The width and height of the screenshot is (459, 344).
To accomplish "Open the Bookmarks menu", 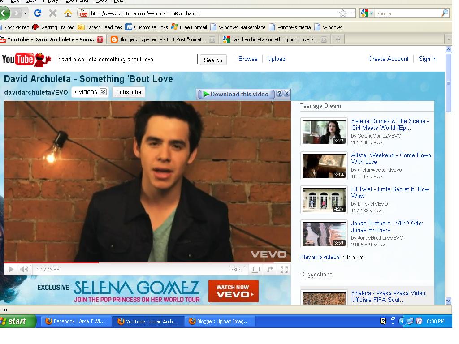I will (77, 1).
